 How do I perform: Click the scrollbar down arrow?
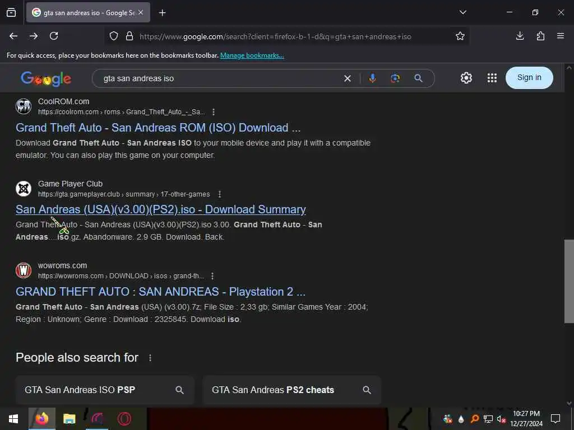coord(569,403)
